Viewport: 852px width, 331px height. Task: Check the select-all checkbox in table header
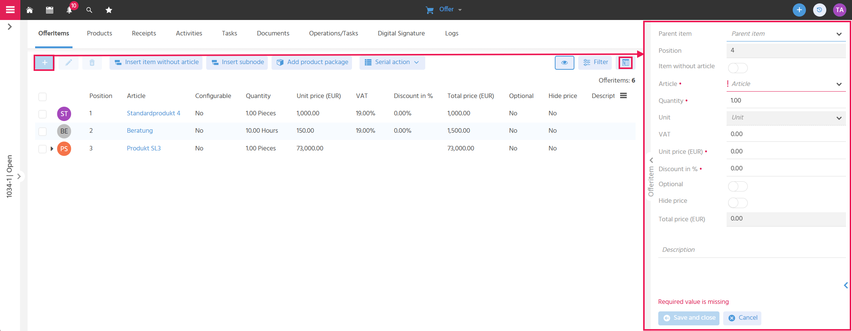(43, 97)
